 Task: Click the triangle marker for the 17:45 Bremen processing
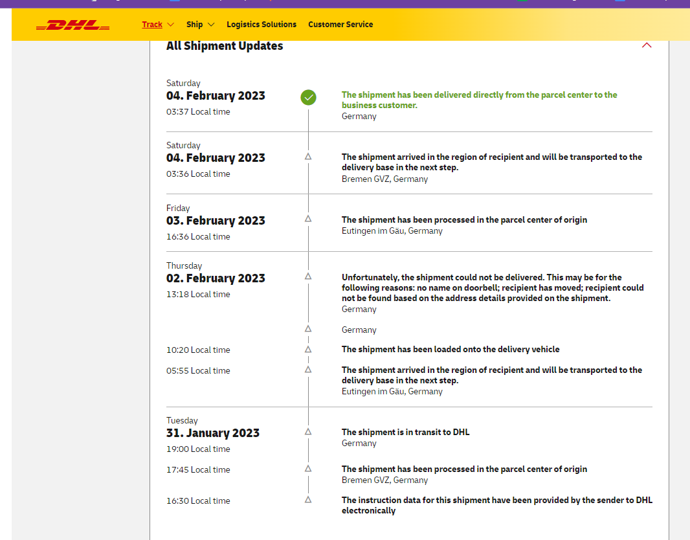point(308,469)
